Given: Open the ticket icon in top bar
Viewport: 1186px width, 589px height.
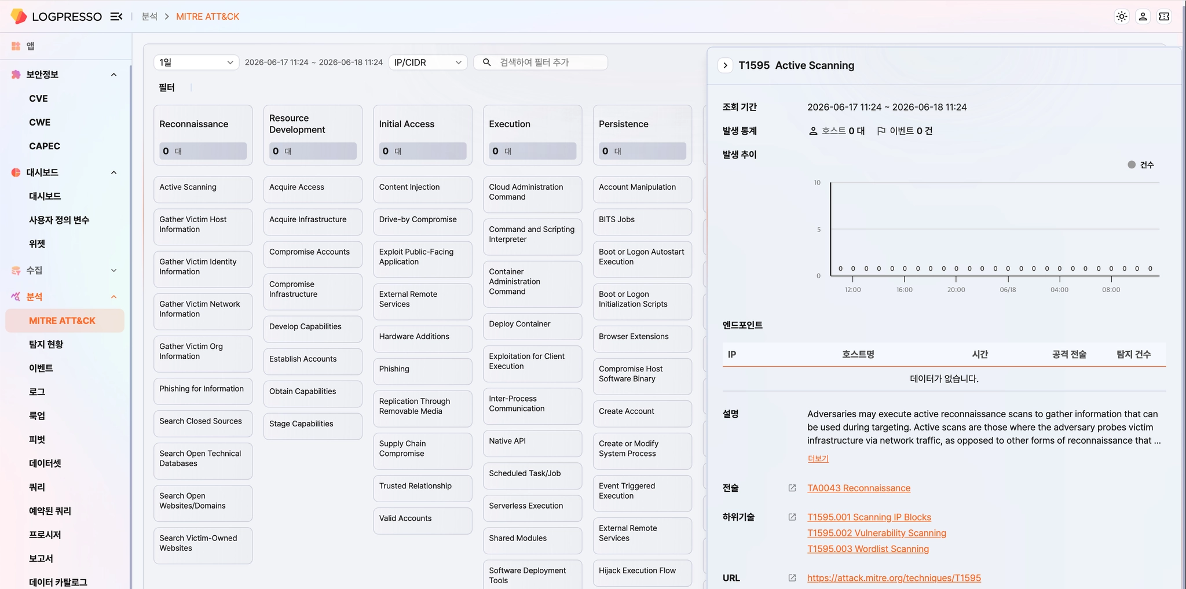Looking at the screenshot, I should click(1164, 16).
